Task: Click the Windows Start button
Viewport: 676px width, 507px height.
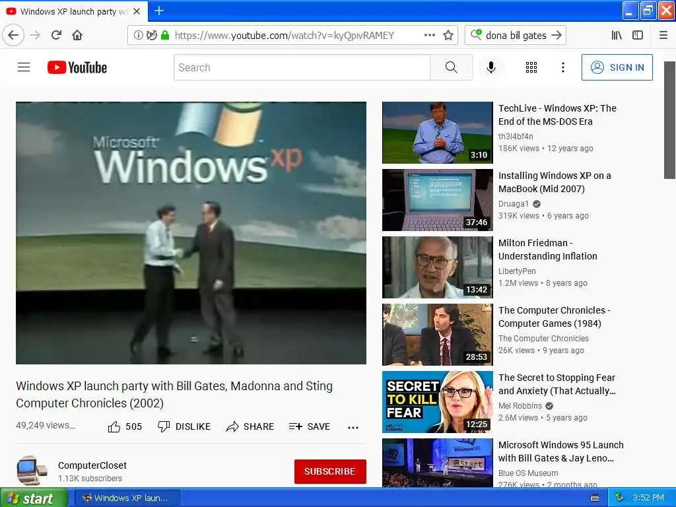Action: pyautogui.click(x=34, y=498)
